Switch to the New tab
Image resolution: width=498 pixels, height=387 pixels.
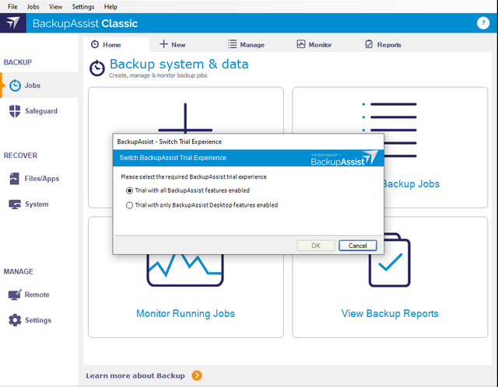tap(173, 45)
